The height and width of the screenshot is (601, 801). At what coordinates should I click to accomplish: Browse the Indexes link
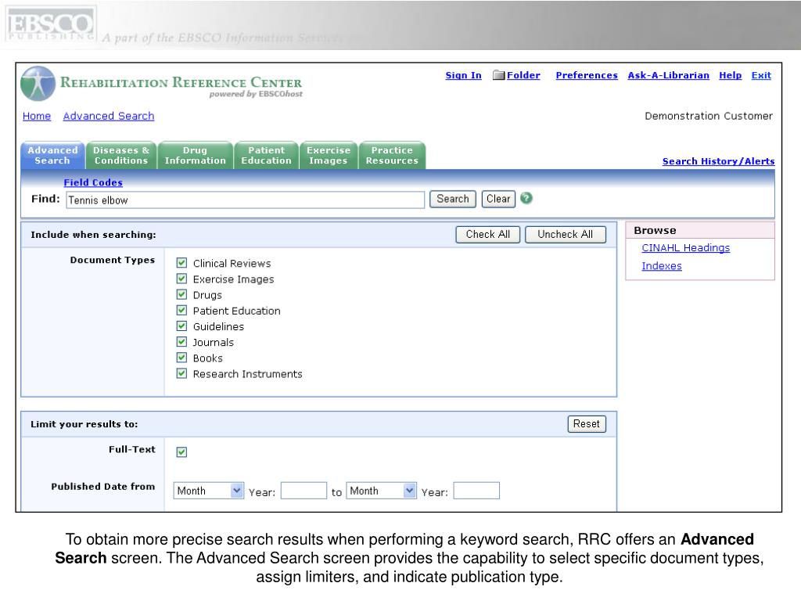tap(662, 266)
